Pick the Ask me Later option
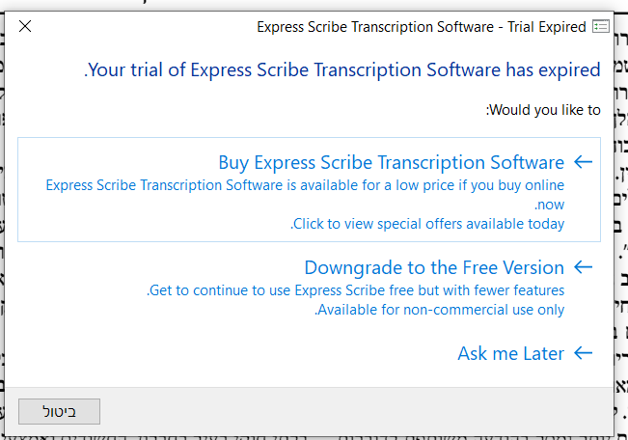 (x=510, y=353)
